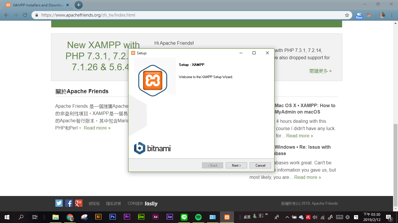The width and height of the screenshot is (398, 223).
Task: Open the battery status tray icon
Action: (294, 217)
